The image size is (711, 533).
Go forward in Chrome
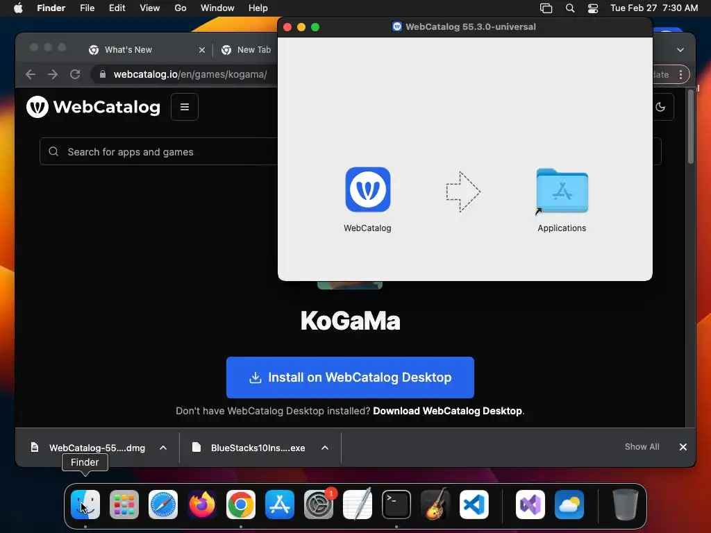(x=53, y=74)
